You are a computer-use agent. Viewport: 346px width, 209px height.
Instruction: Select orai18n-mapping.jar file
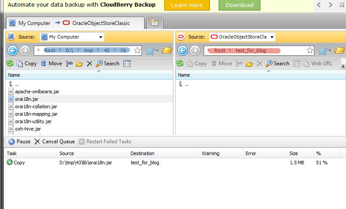(x=33, y=114)
